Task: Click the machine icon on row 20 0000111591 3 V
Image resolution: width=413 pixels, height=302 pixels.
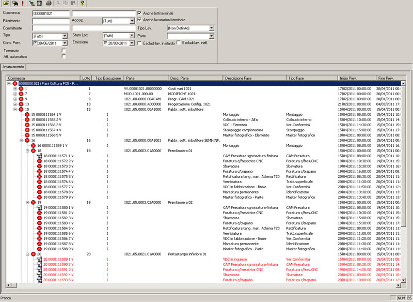Action: 39,269
